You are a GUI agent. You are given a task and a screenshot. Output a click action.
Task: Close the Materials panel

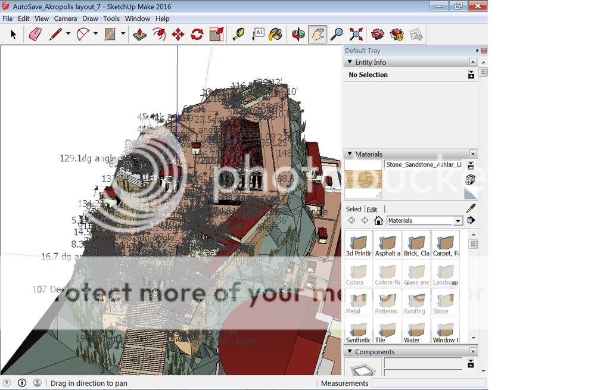click(472, 154)
